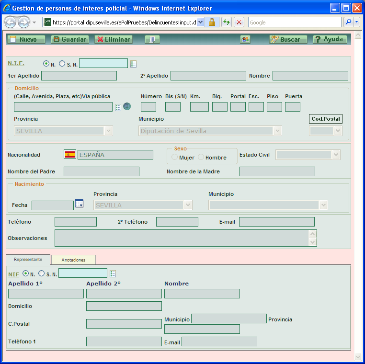Open the Nacimiento Municipio dropdown
The width and height of the screenshot is (365, 364).
tap(324, 205)
